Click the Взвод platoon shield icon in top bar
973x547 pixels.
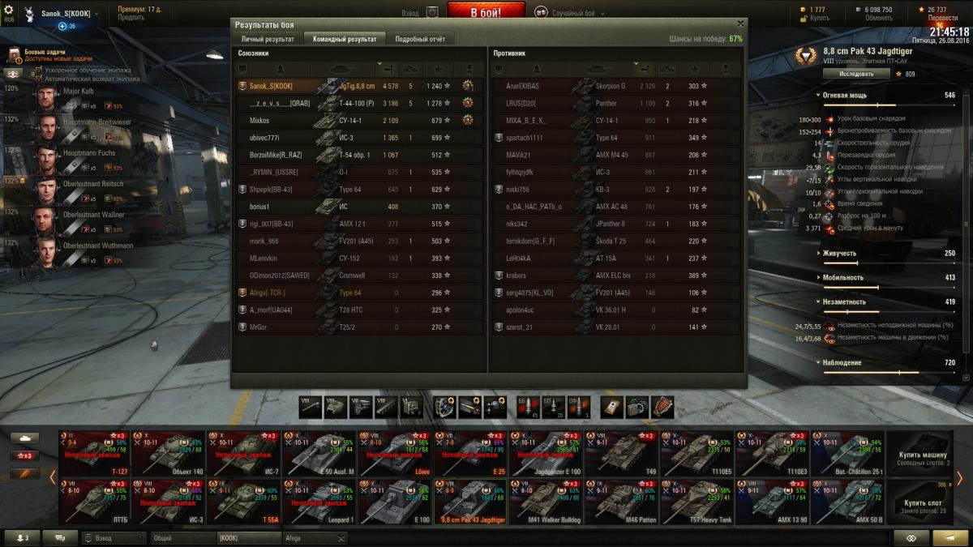pos(432,13)
